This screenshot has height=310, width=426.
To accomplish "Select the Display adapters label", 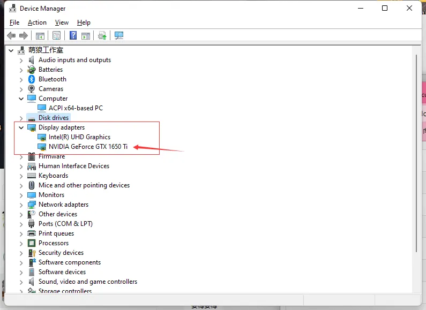I will tap(62, 127).
